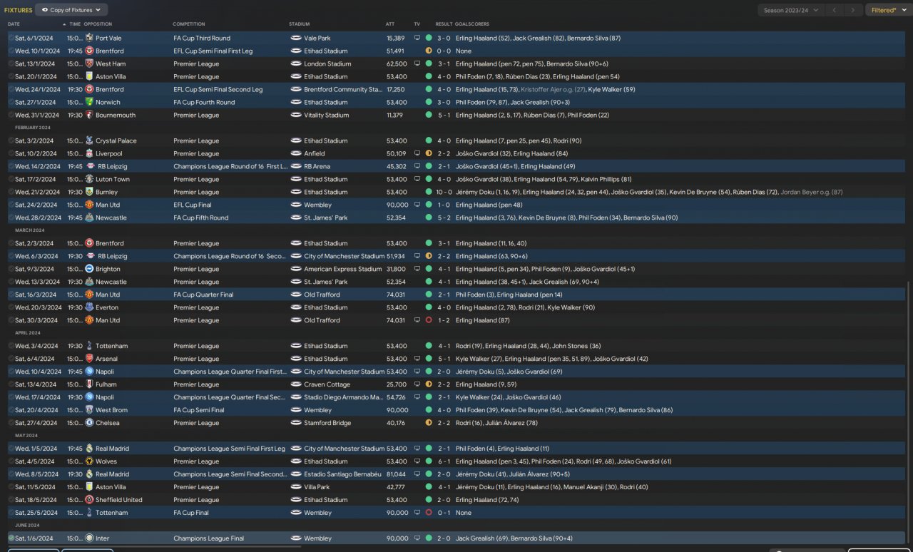Open the Estadio Santiago Bernabéu stadium link

point(343,474)
